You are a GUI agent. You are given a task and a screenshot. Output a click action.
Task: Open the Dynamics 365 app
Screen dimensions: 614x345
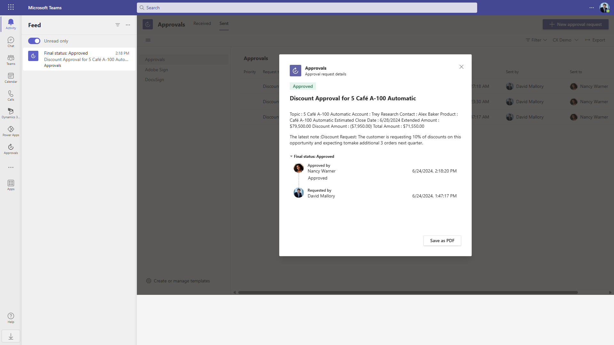tap(11, 114)
